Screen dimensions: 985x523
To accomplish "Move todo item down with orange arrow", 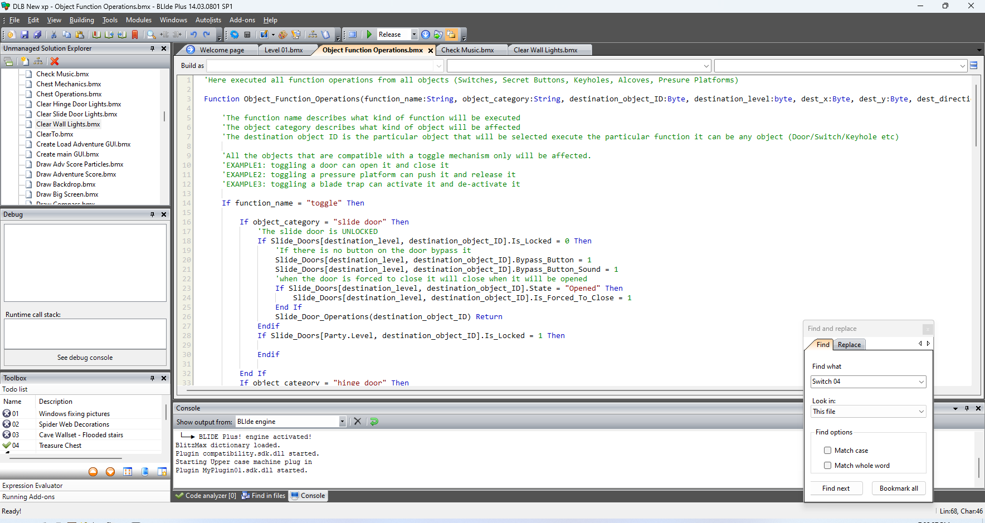I will [110, 472].
